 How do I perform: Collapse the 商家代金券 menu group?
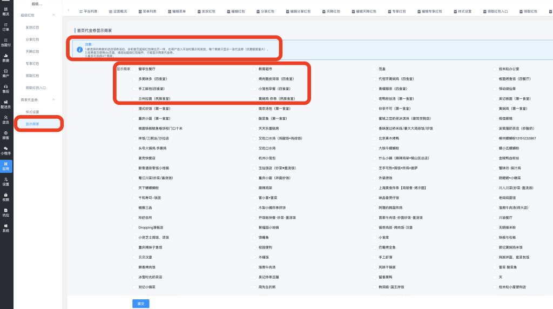click(53, 100)
